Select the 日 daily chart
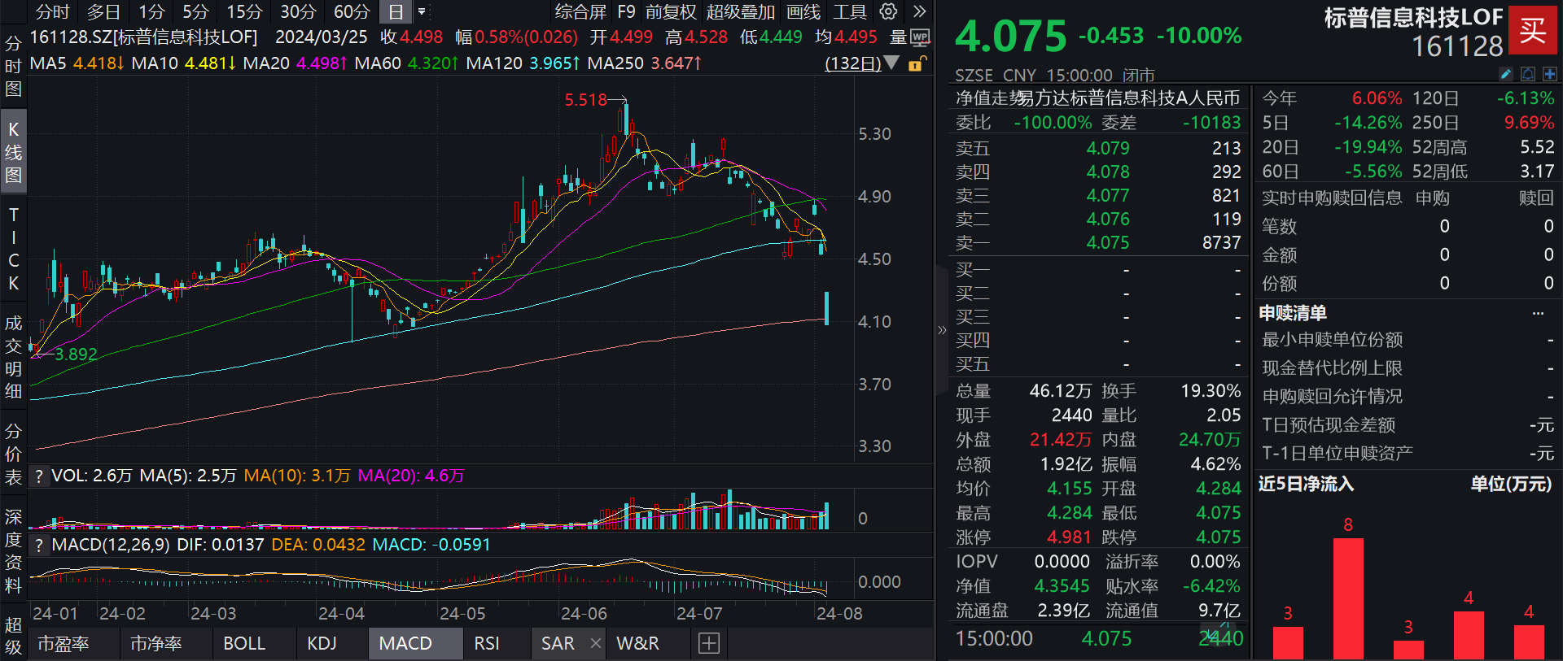Screen dimensions: 1563x661 pyautogui.click(x=396, y=11)
